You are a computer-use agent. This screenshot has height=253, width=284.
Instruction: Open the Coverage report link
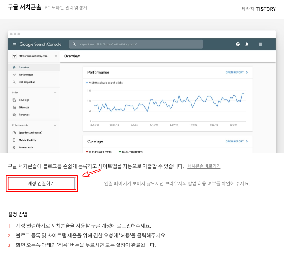pos(234,141)
